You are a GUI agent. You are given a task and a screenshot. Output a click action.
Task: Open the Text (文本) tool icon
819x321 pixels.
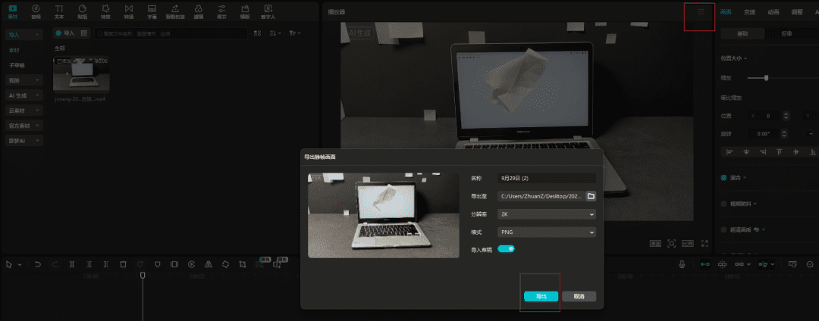59,11
